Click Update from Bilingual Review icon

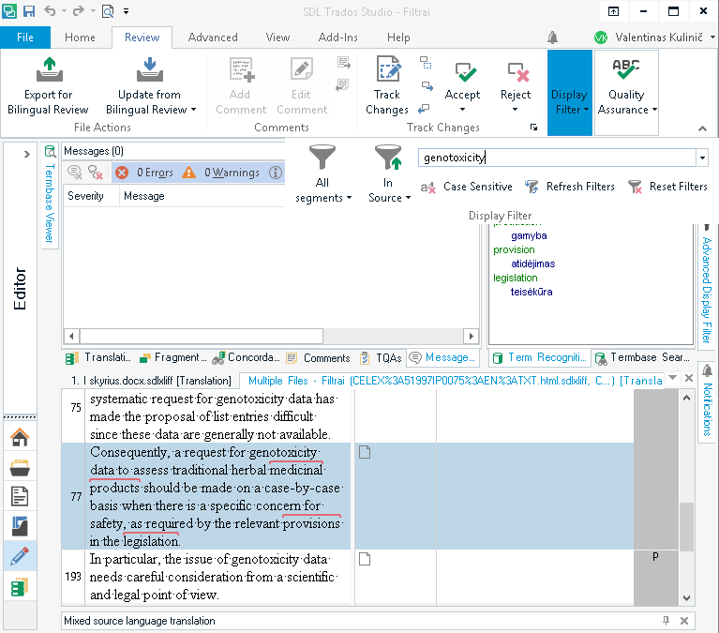[149, 69]
